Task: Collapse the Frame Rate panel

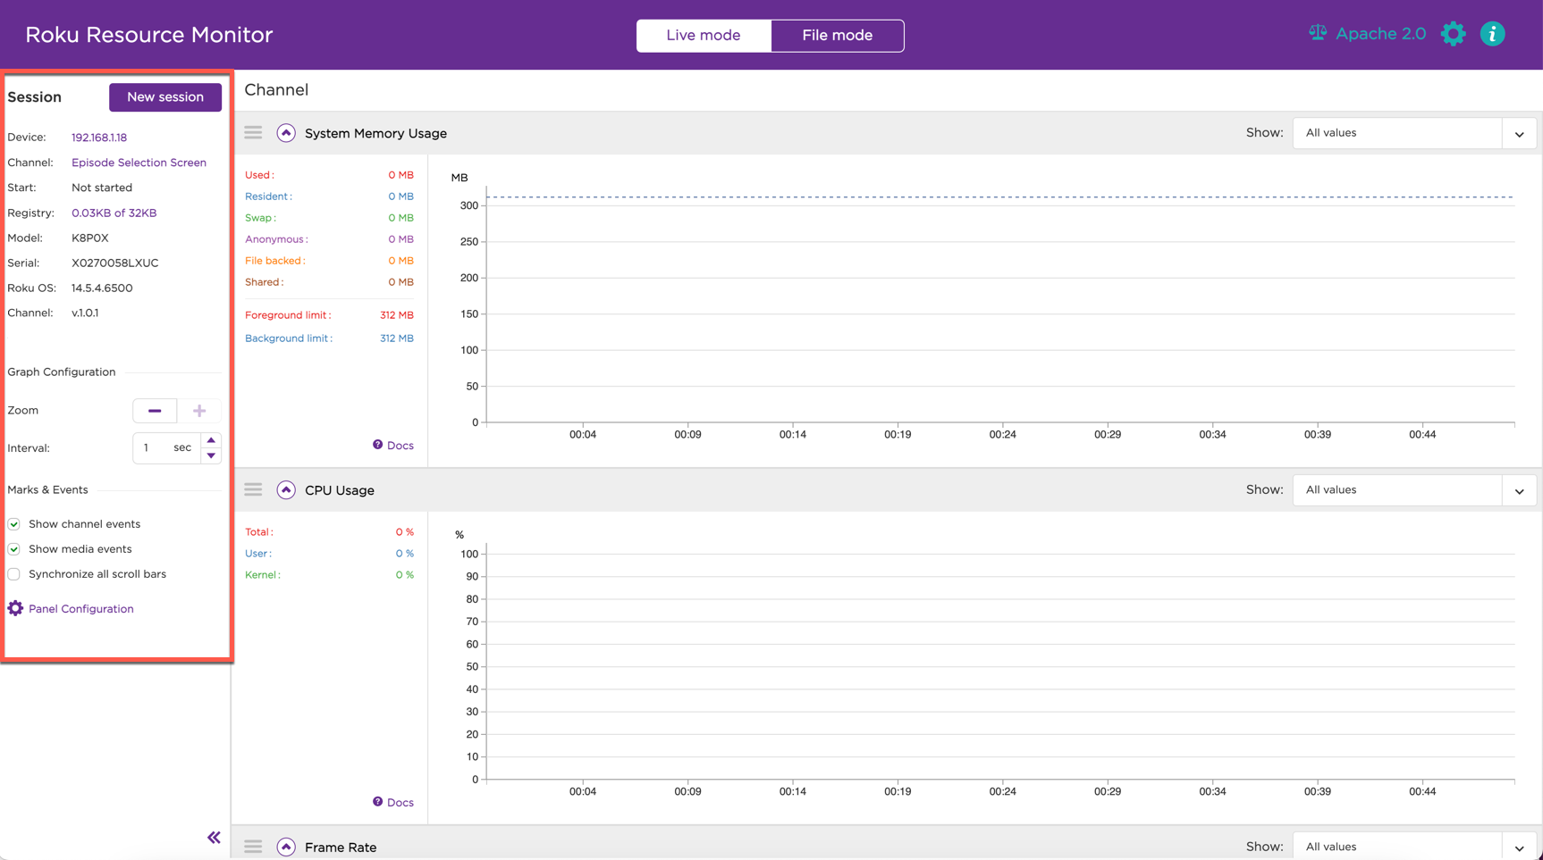Action: point(286,847)
